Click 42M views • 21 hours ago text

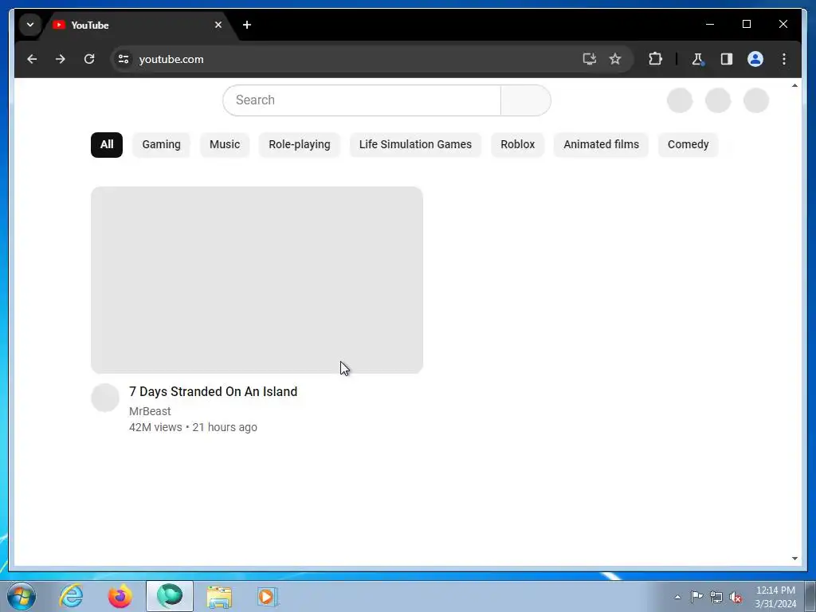[193, 427]
